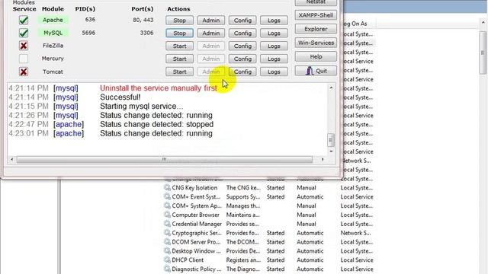Open MySQL Admin page

[211, 33]
